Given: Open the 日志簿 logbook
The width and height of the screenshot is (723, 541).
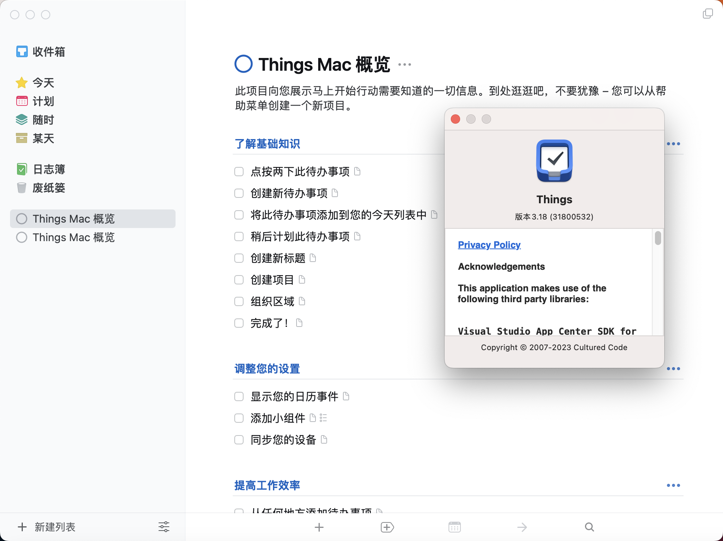Looking at the screenshot, I should [41, 169].
